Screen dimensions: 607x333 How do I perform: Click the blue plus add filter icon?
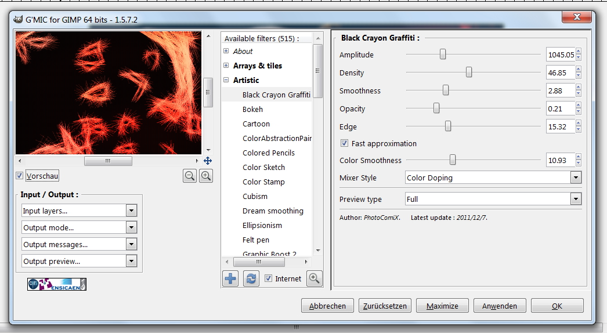tap(230, 278)
